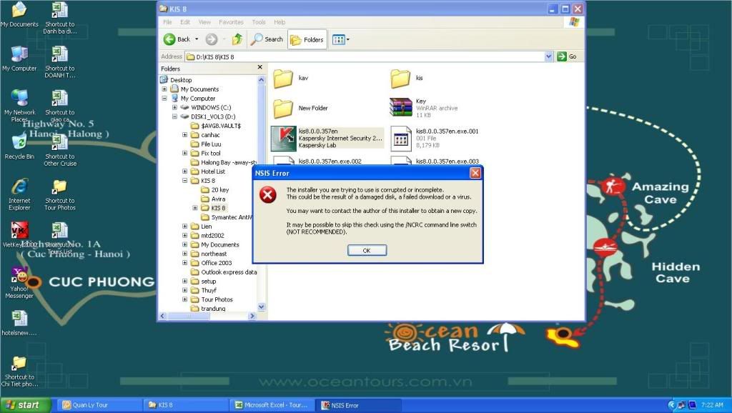This screenshot has height=413, width=732.
Task: Select Desktop in the Folders tree
Action: click(x=181, y=80)
